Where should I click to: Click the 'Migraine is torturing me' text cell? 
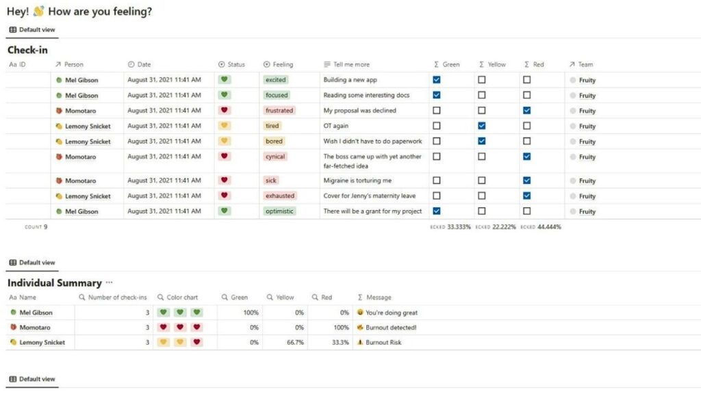pyautogui.click(x=357, y=181)
